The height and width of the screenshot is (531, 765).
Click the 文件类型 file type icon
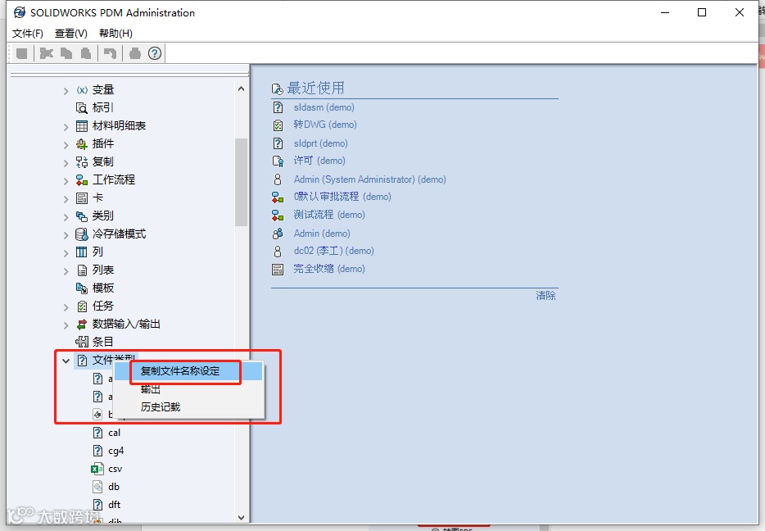tap(83, 361)
